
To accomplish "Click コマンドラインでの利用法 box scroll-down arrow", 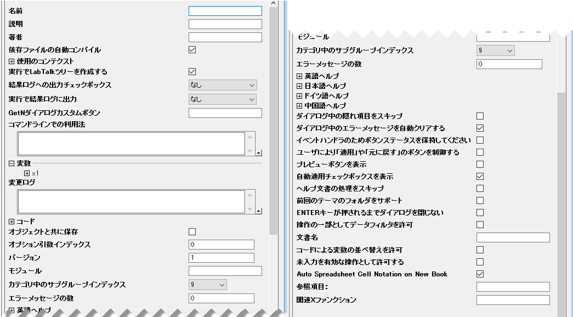I will [250, 151].
